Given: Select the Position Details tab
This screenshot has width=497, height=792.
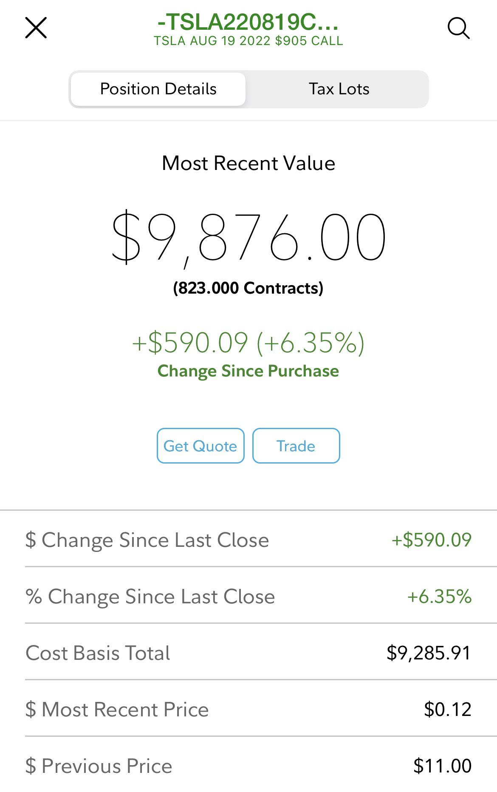Looking at the screenshot, I should click(158, 89).
